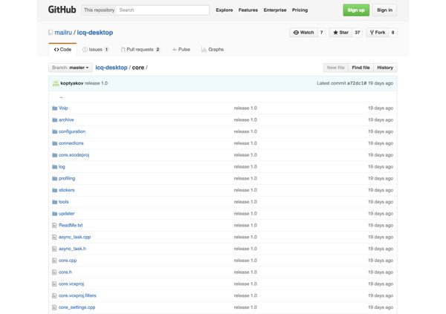Click the repository book icon beside mailru

[x=51, y=33]
